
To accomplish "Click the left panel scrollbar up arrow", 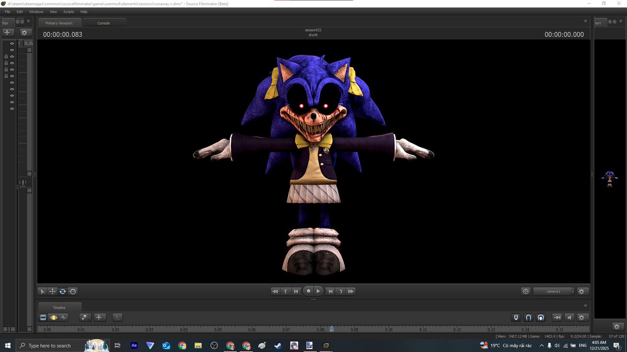I will tap(29, 50).
